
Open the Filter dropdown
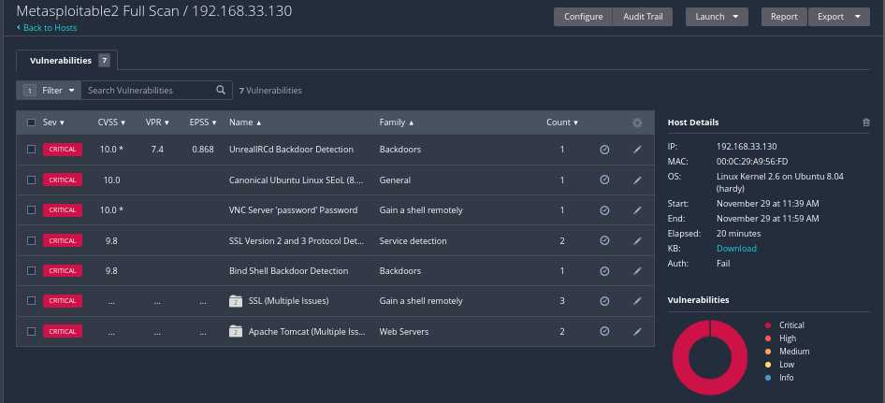click(49, 91)
